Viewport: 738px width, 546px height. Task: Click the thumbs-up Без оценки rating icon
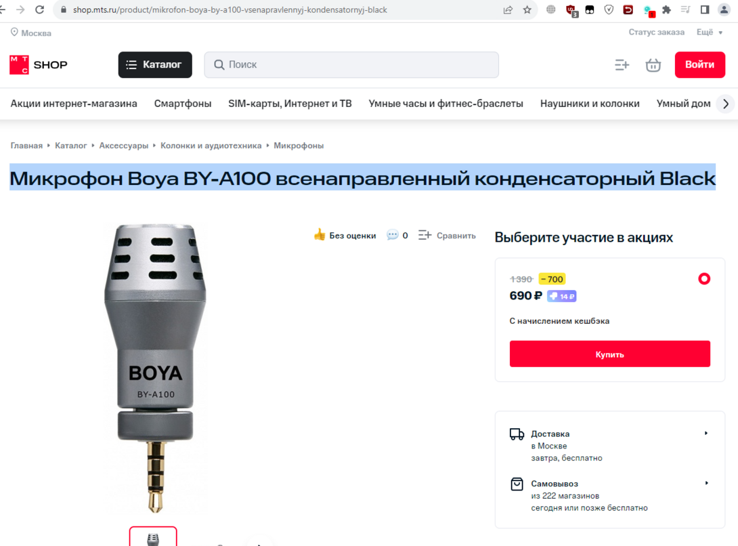coord(319,234)
